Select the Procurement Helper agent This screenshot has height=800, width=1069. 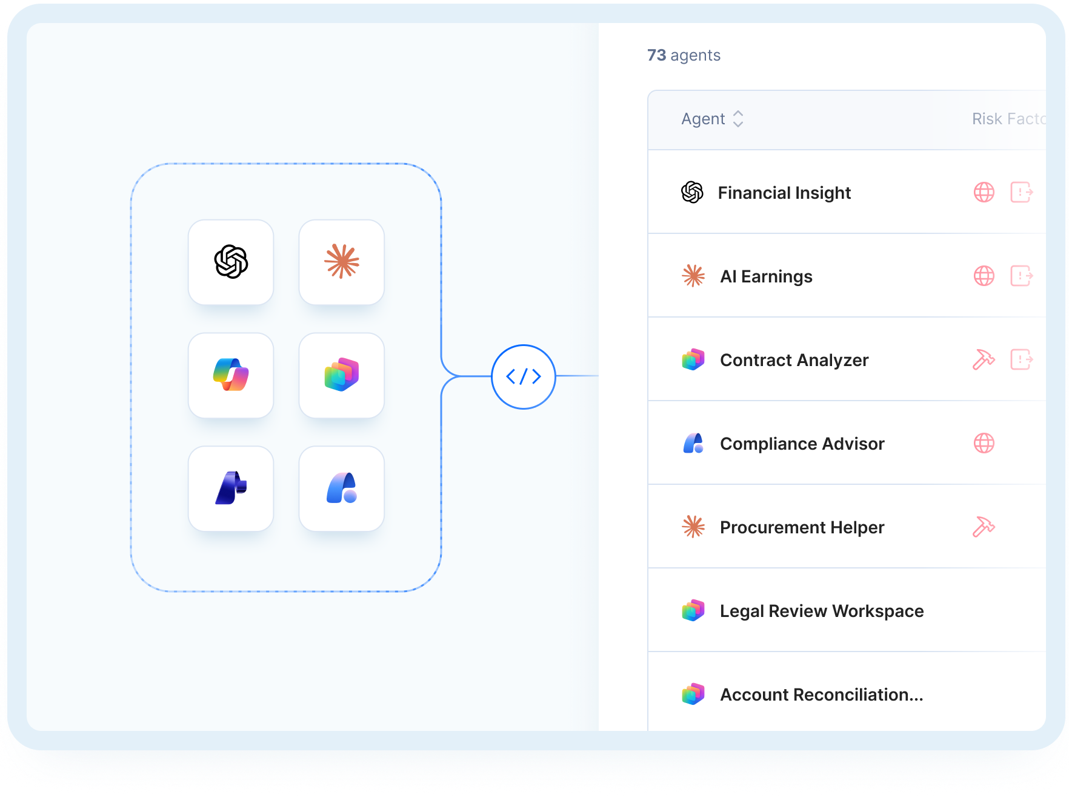coord(802,527)
